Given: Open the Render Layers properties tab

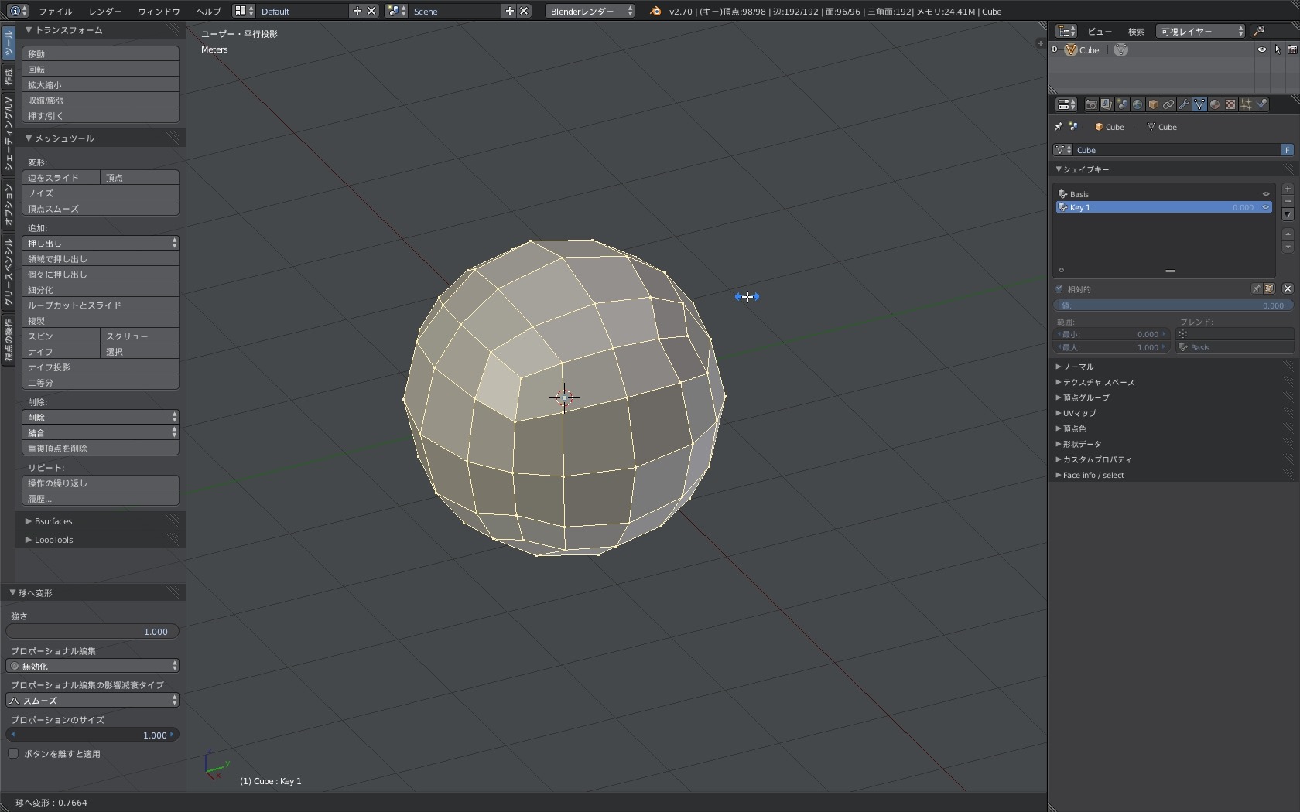Looking at the screenshot, I should tap(1107, 104).
